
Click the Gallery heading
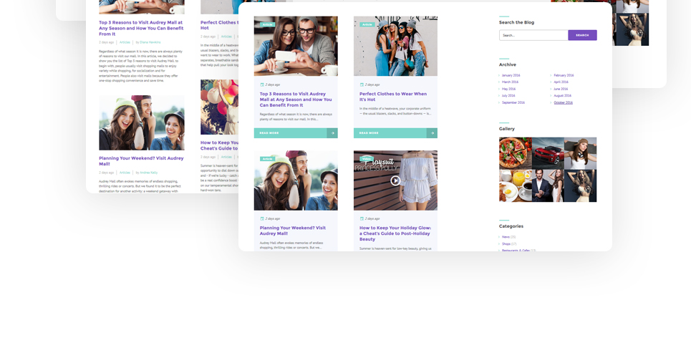(507, 129)
